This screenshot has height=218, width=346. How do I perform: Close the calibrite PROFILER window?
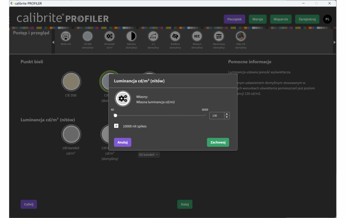click(x=329, y=3)
